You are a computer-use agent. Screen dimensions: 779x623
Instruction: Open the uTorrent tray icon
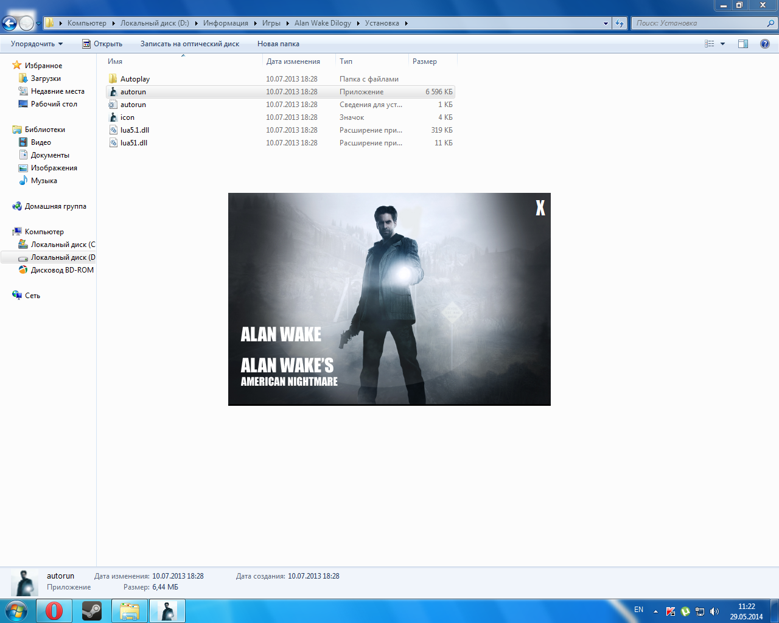(685, 611)
